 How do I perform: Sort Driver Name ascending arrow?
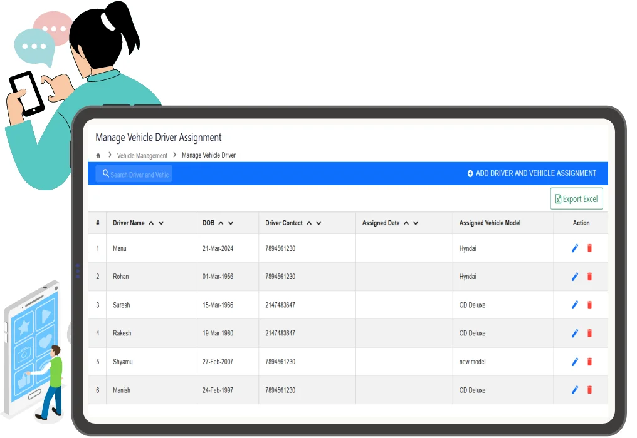[x=151, y=223]
